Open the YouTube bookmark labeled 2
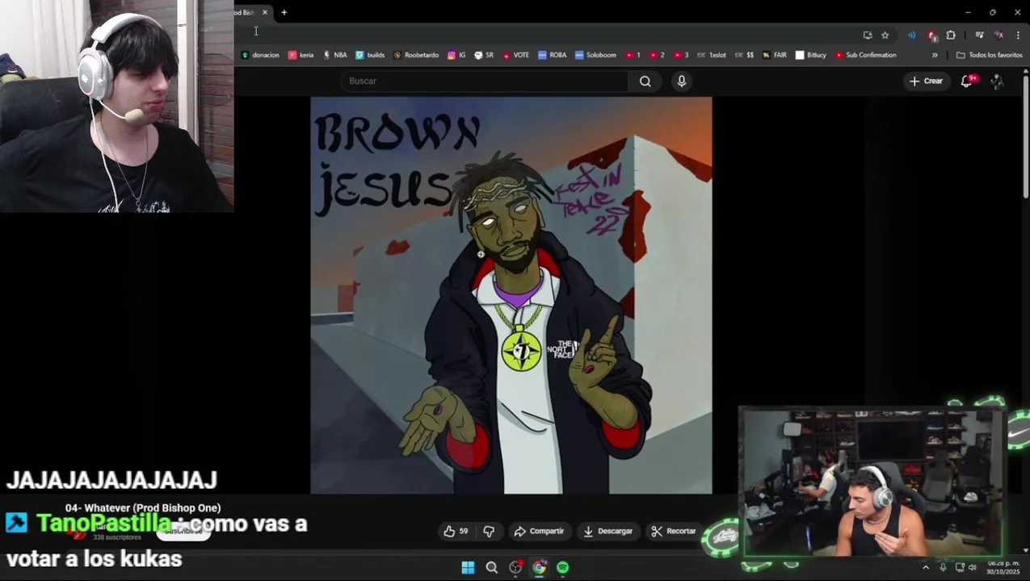The width and height of the screenshot is (1030, 581). (657, 55)
